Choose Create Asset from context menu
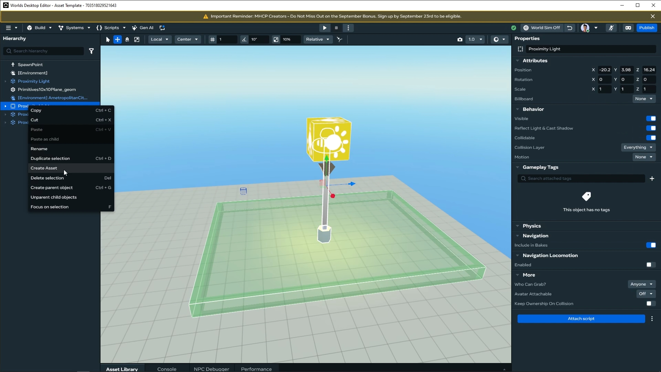 click(44, 168)
